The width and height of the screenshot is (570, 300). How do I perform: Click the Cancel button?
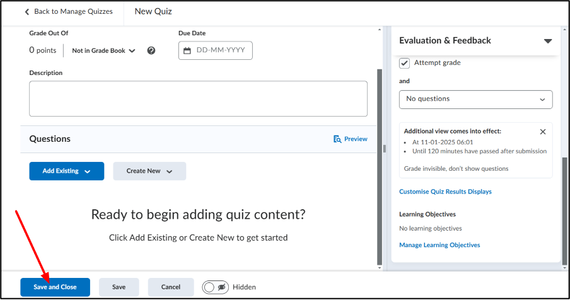click(x=171, y=287)
